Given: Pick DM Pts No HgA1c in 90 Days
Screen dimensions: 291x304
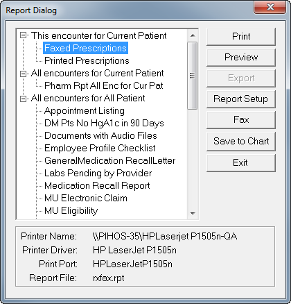Looking at the screenshot, I should click(104, 123).
